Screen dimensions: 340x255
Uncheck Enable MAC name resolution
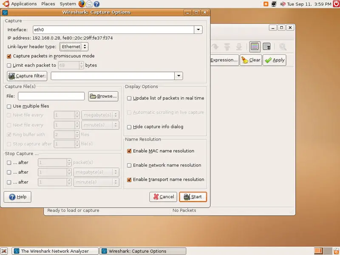pyautogui.click(x=129, y=151)
